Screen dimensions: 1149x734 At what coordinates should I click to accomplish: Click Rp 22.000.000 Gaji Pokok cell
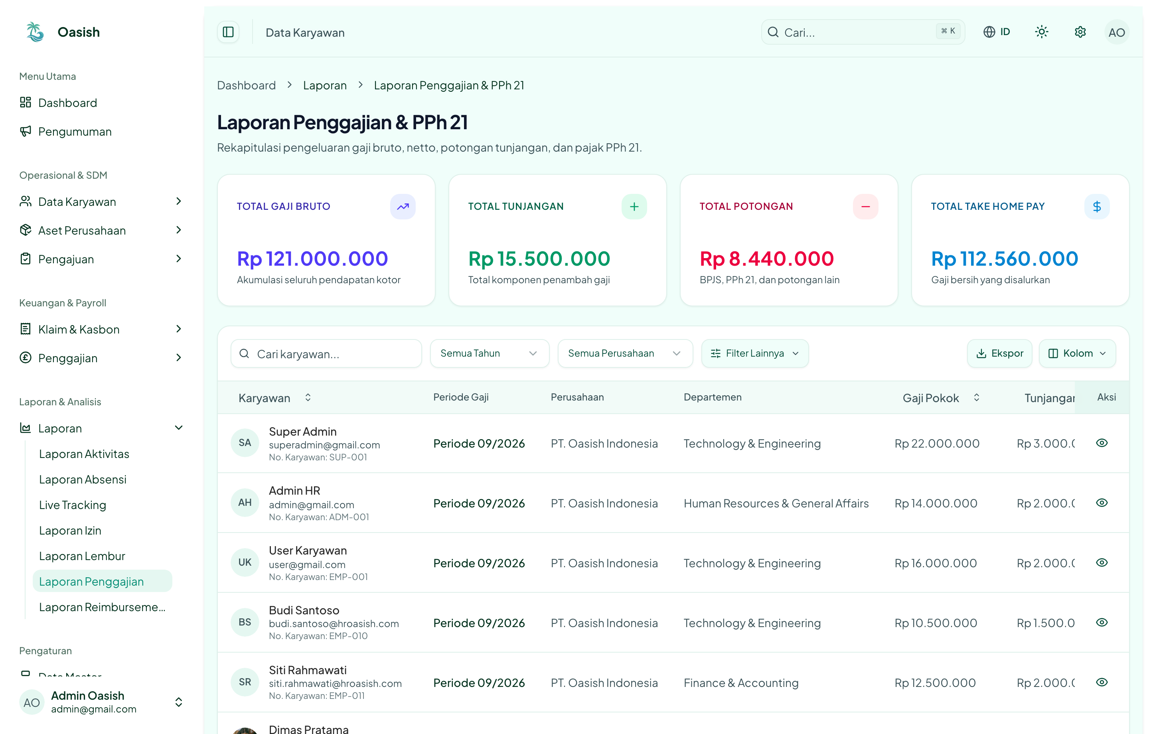pyautogui.click(x=937, y=443)
